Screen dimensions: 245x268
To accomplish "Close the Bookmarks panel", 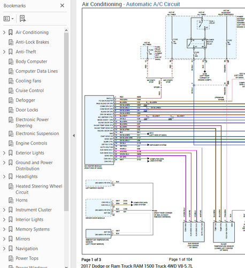I will coord(62,5).
